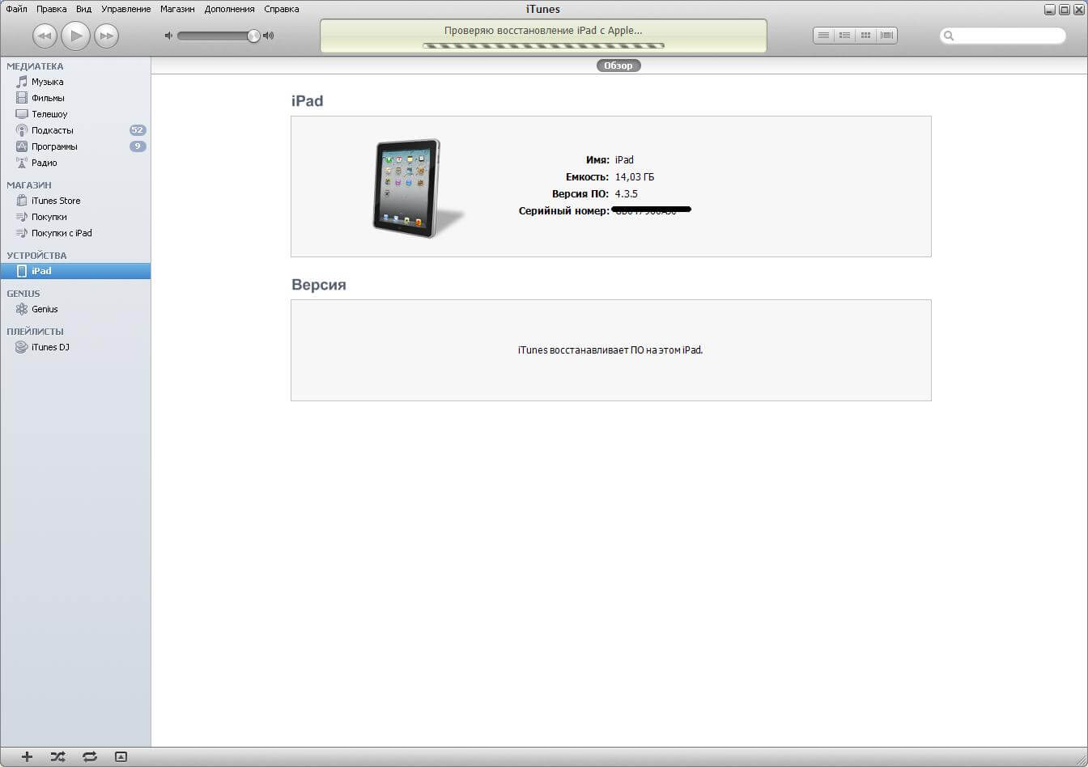Close the iTunes window
This screenshot has width=1088, height=767.
[1078, 10]
